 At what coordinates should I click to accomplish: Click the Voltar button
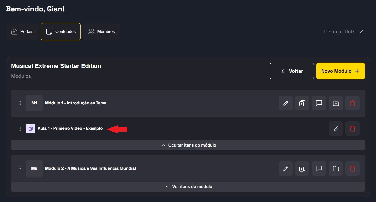(x=291, y=71)
